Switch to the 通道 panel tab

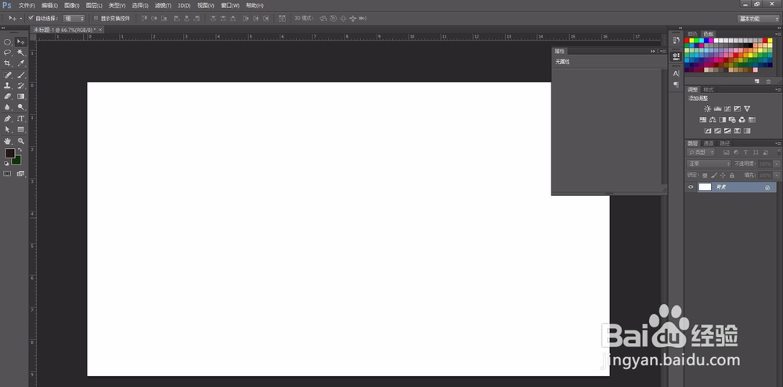pyautogui.click(x=709, y=143)
